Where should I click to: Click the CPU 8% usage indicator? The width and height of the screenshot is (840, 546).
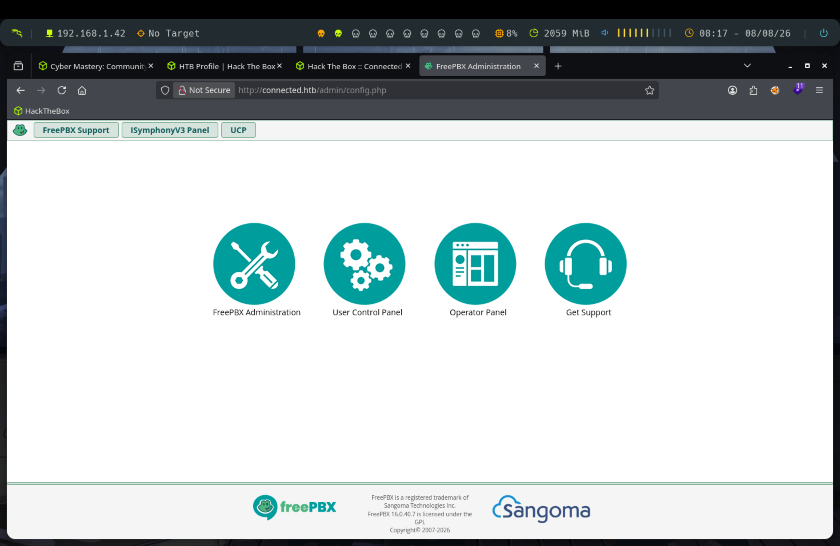[506, 33]
